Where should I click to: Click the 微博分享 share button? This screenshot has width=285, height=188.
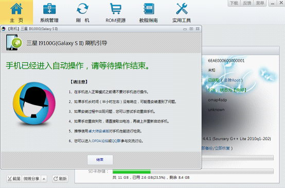coord(31,179)
